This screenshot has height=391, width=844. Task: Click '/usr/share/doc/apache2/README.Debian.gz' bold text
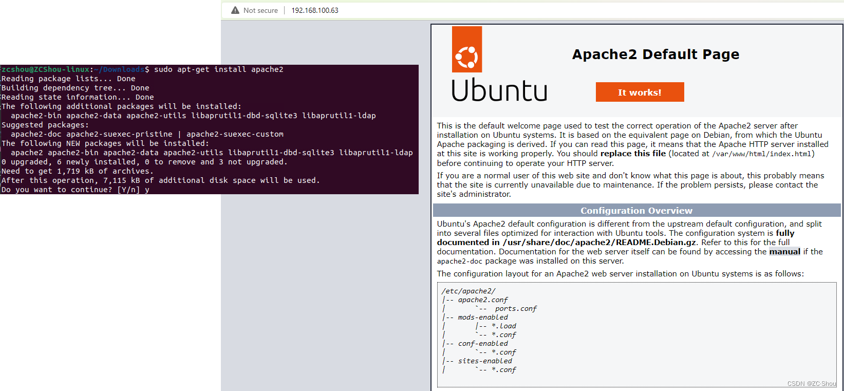[x=599, y=243]
